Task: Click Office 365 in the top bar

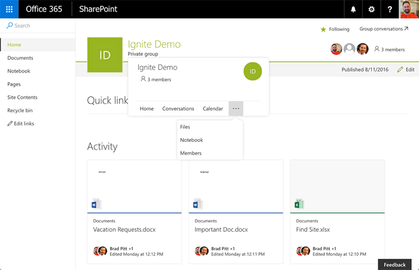Action: (x=44, y=9)
